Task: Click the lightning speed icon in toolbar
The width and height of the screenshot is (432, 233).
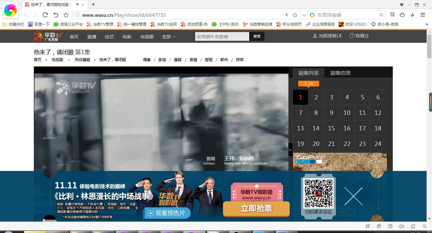Action: point(286,15)
